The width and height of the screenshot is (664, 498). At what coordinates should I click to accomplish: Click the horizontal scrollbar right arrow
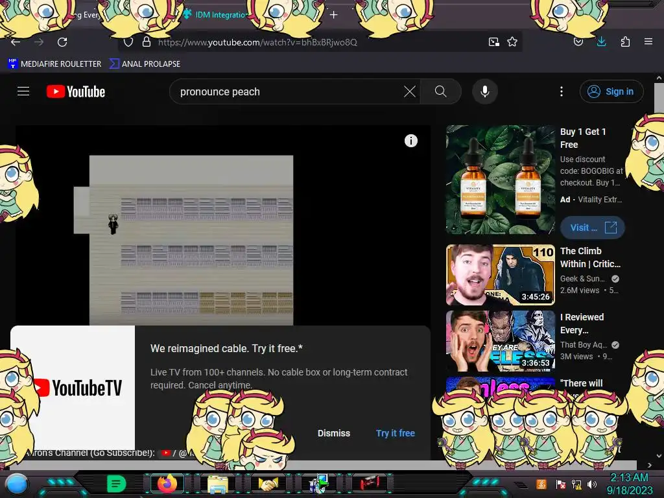tap(650, 465)
